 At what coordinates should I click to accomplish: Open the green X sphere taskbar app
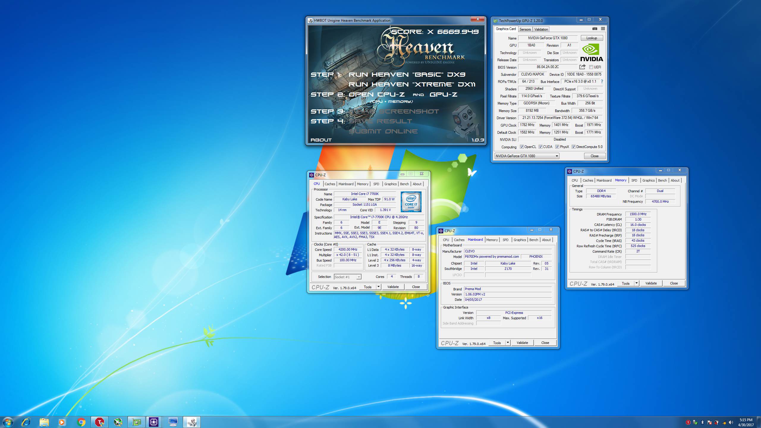118,422
